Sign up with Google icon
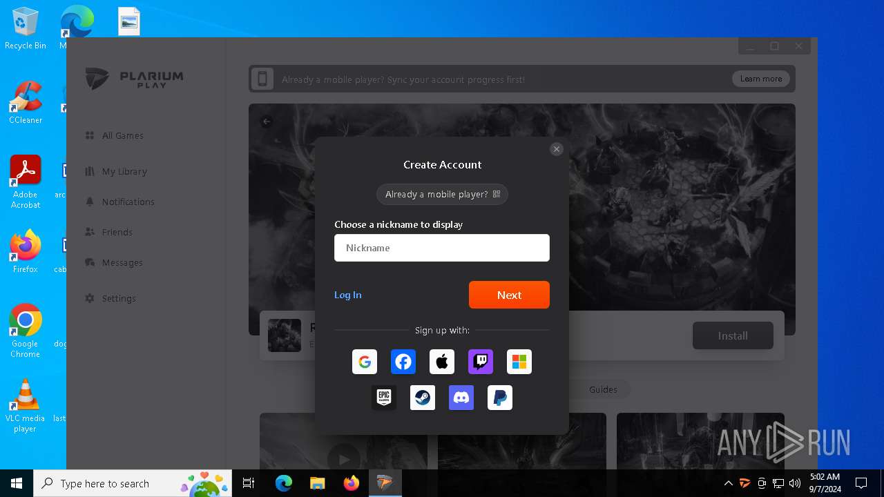Screen dimensions: 884x497 tap(365, 362)
